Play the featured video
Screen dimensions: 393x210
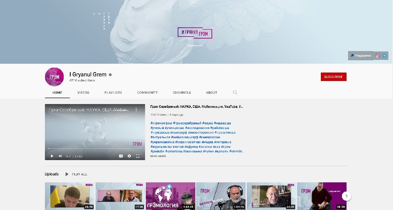tap(52, 156)
